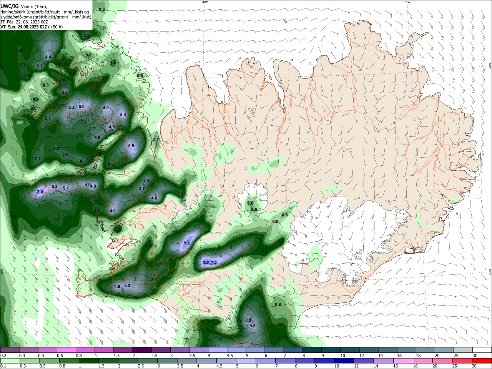Click the 20W longitude label
This screenshot has height=369, width=492.
click(204, 2)
